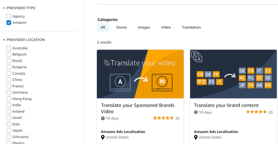Open 'Translate your brand content' title link

226,105
